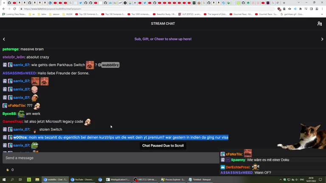
Task: Toggle the browser side panel icon
Action: coord(311,9)
